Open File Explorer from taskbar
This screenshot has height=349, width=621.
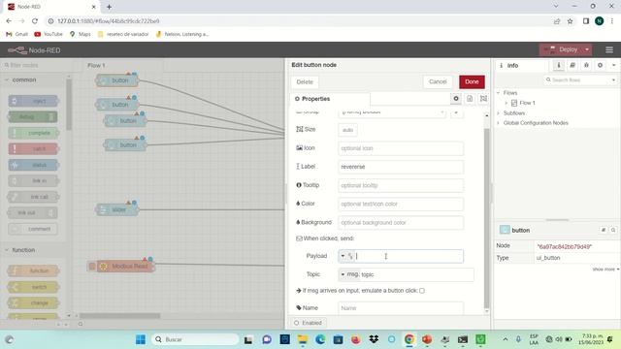point(303,339)
